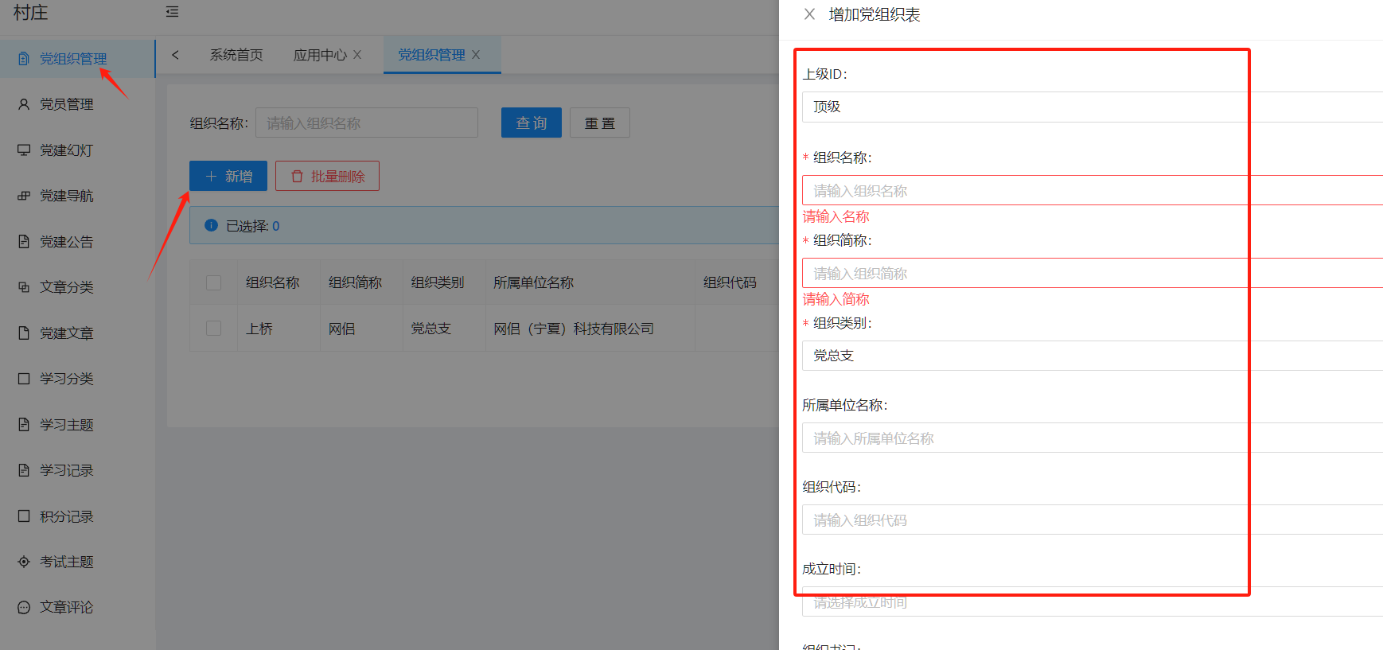The height and width of the screenshot is (650, 1383).
Task: Click the 党员管理 user icon
Action: [24, 104]
